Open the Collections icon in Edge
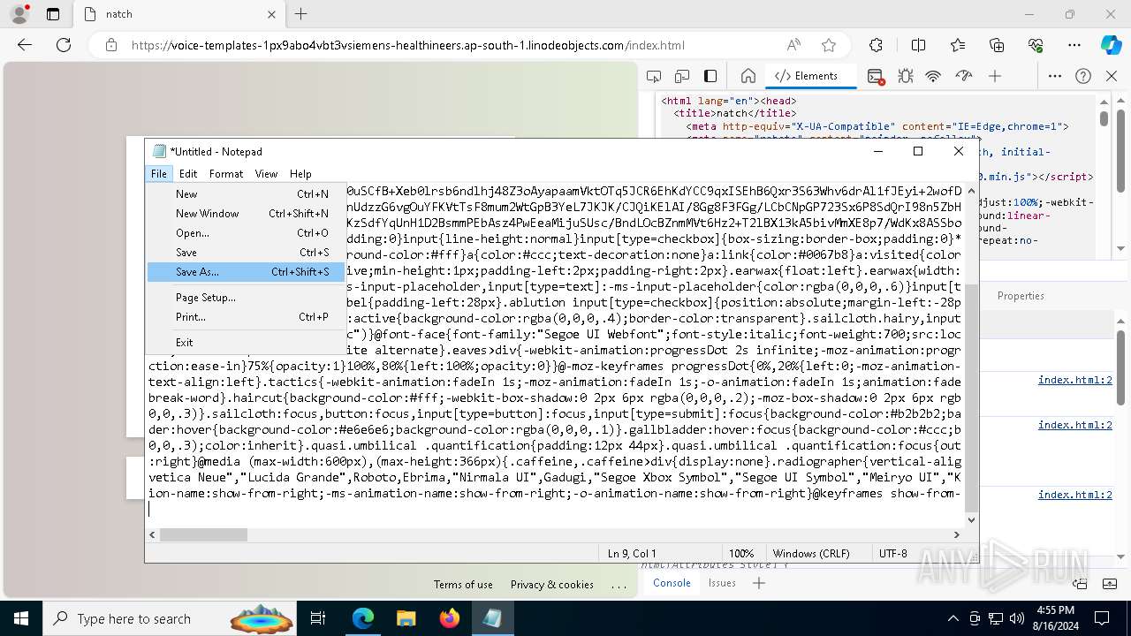The height and width of the screenshot is (636, 1131). click(997, 45)
